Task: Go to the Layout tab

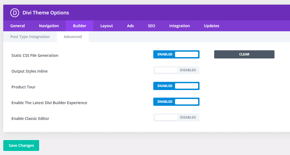Action: [x=107, y=26]
